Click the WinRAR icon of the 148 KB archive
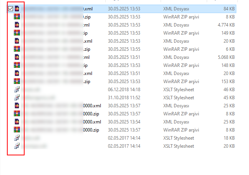The image size is (249, 175). click(x=17, y=65)
